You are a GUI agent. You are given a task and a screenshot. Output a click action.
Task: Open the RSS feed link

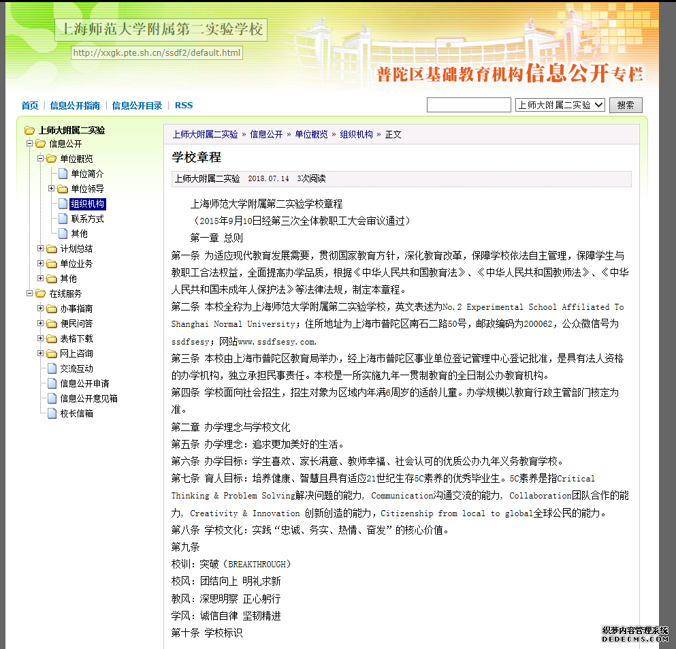click(x=184, y=106)
